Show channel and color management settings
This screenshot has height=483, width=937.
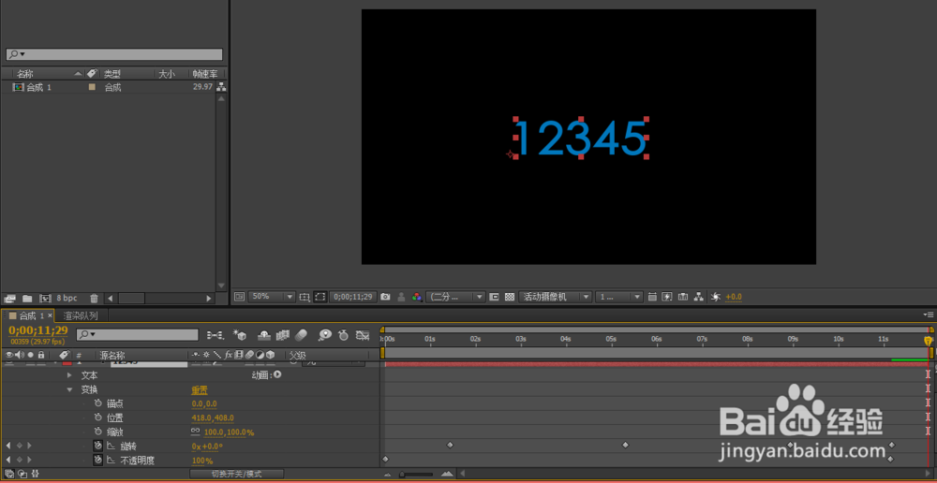point(417,297)
